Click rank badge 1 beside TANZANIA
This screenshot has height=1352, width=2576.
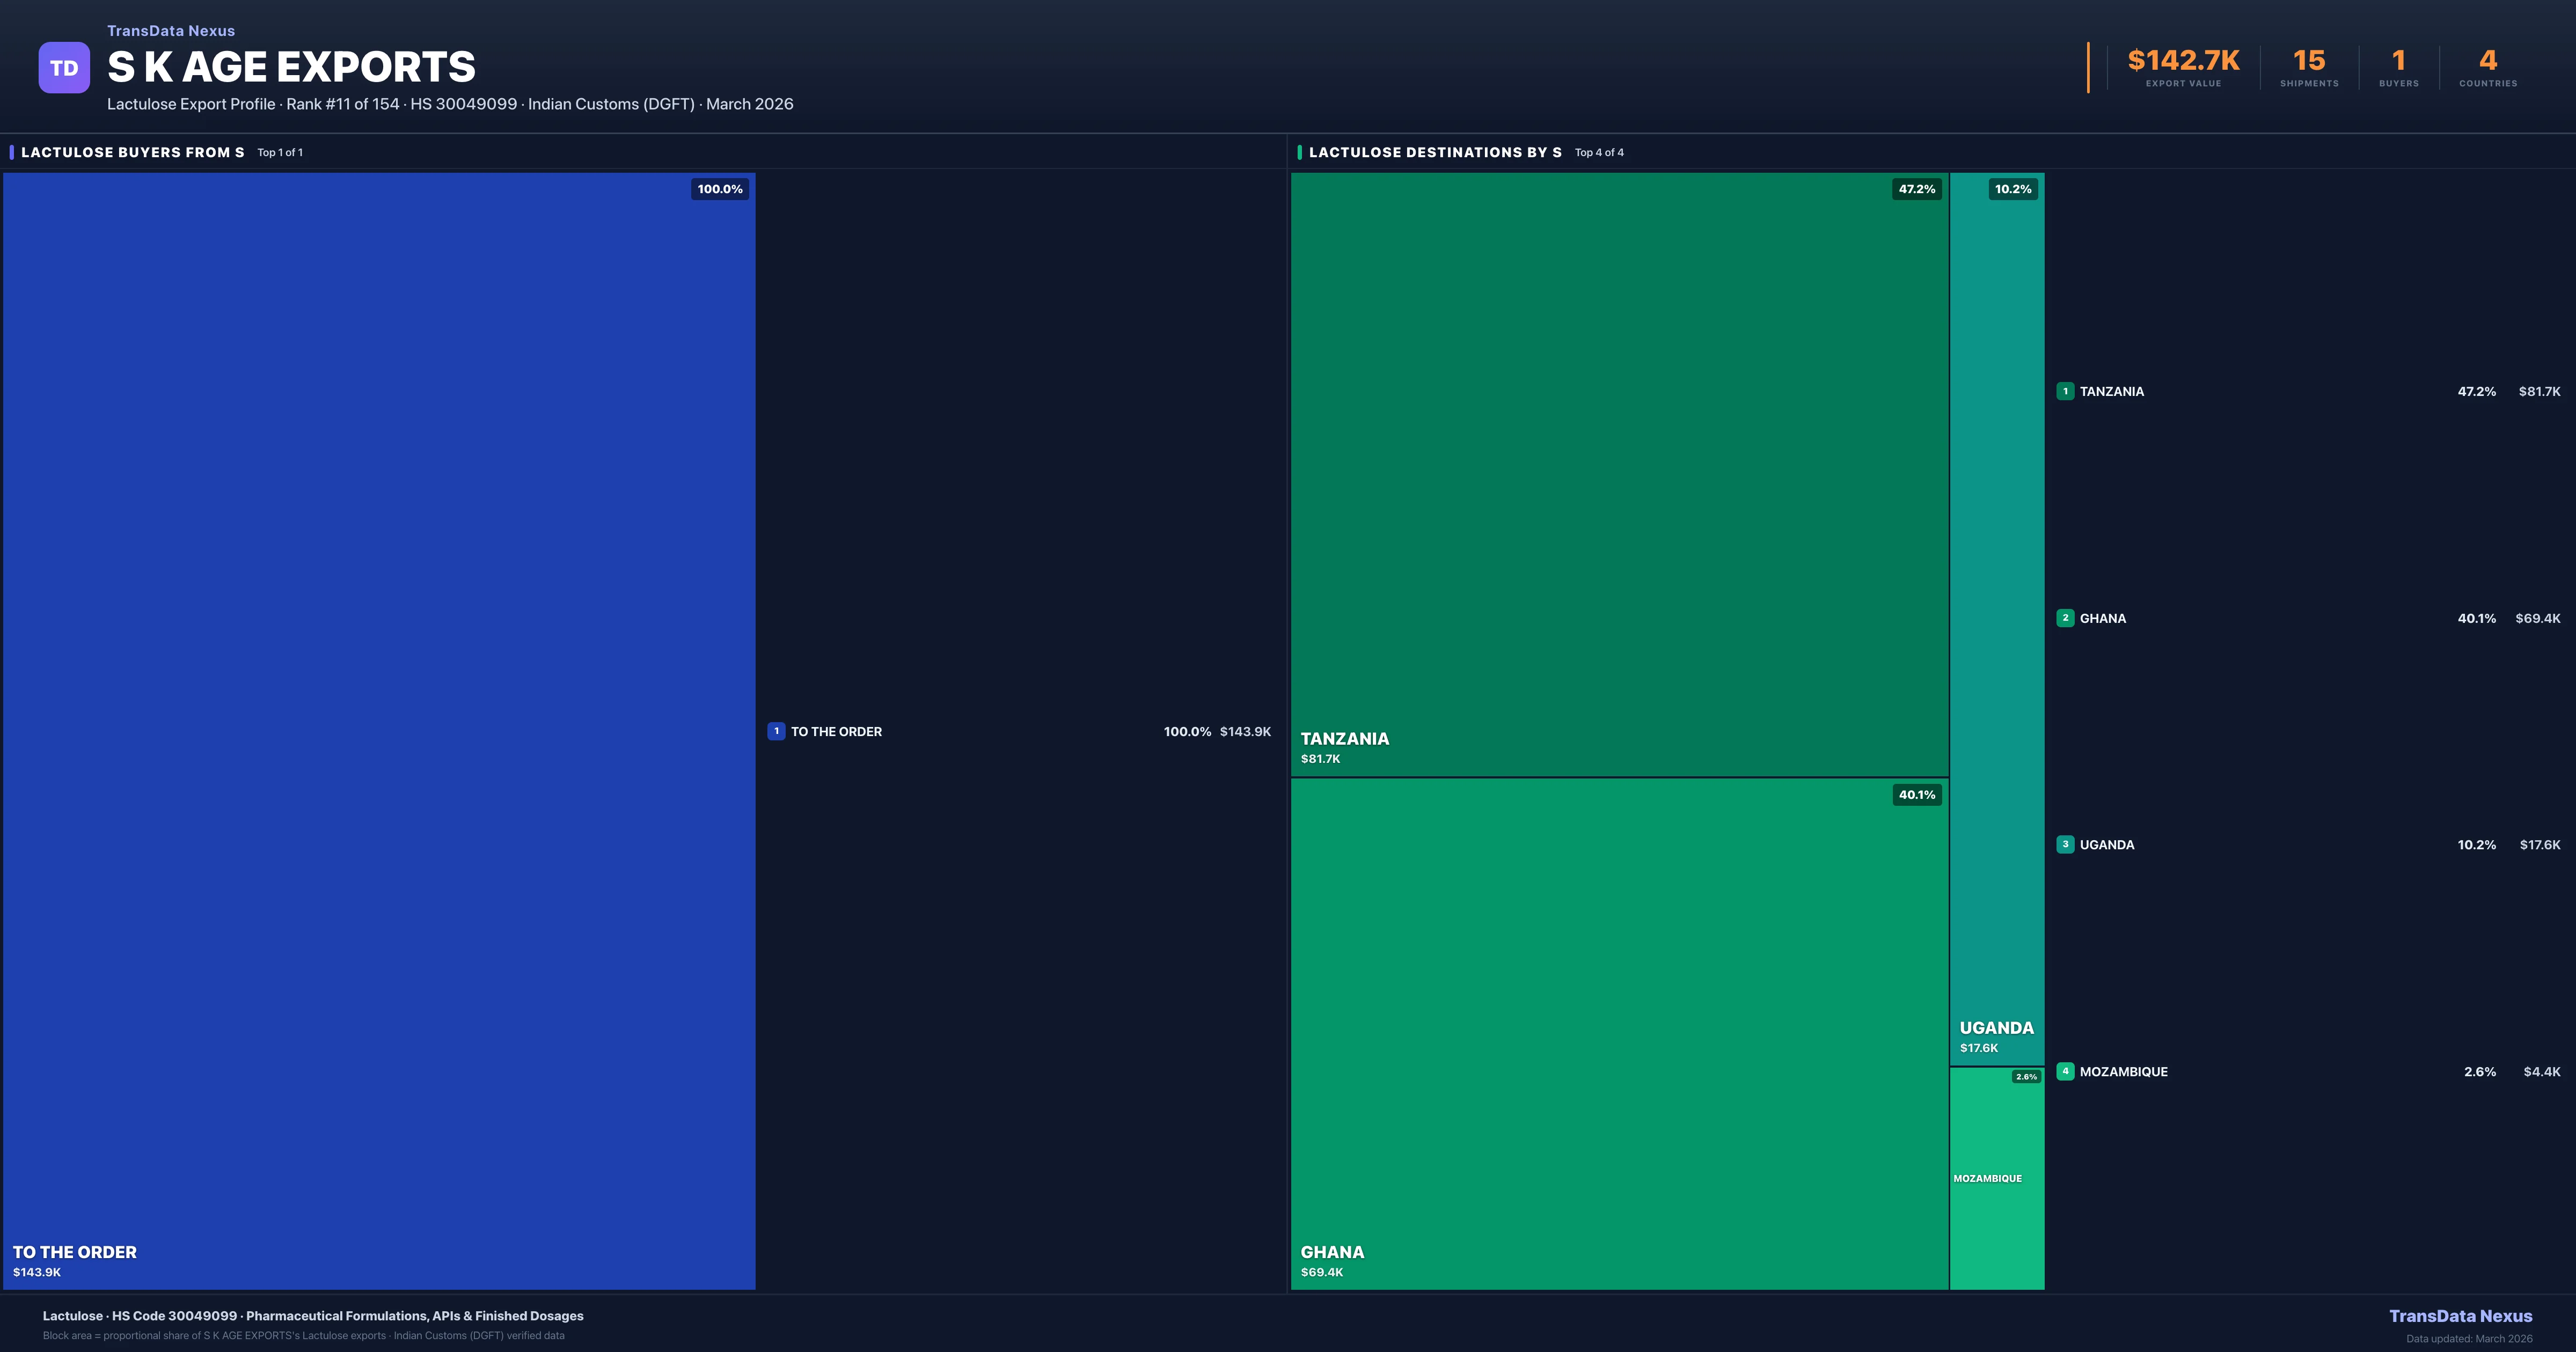tap(2065, 391)
